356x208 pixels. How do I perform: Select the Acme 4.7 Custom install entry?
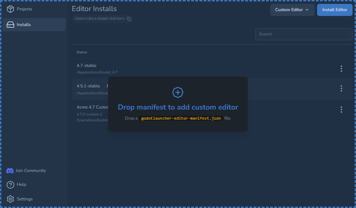[x=92, y=107]
